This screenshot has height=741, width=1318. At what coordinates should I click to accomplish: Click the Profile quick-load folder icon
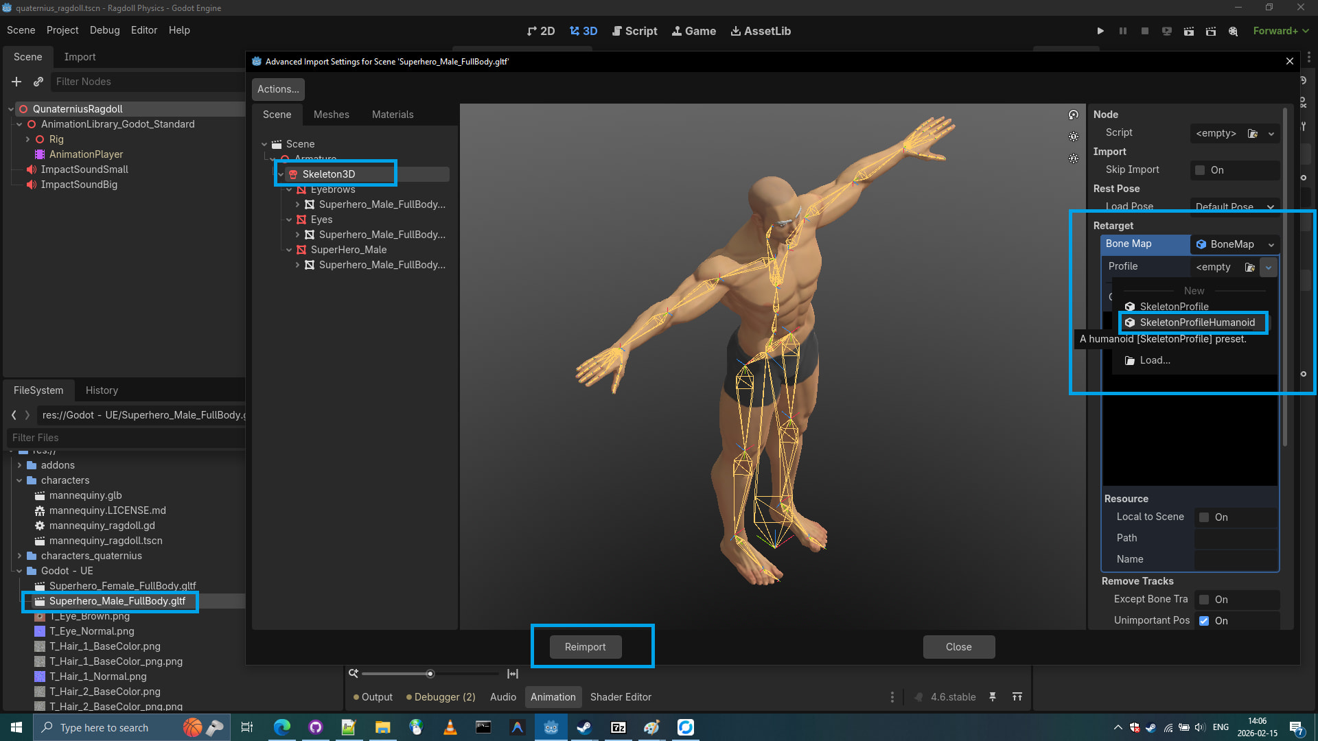pyautogui.click(x=1250, y=267)
